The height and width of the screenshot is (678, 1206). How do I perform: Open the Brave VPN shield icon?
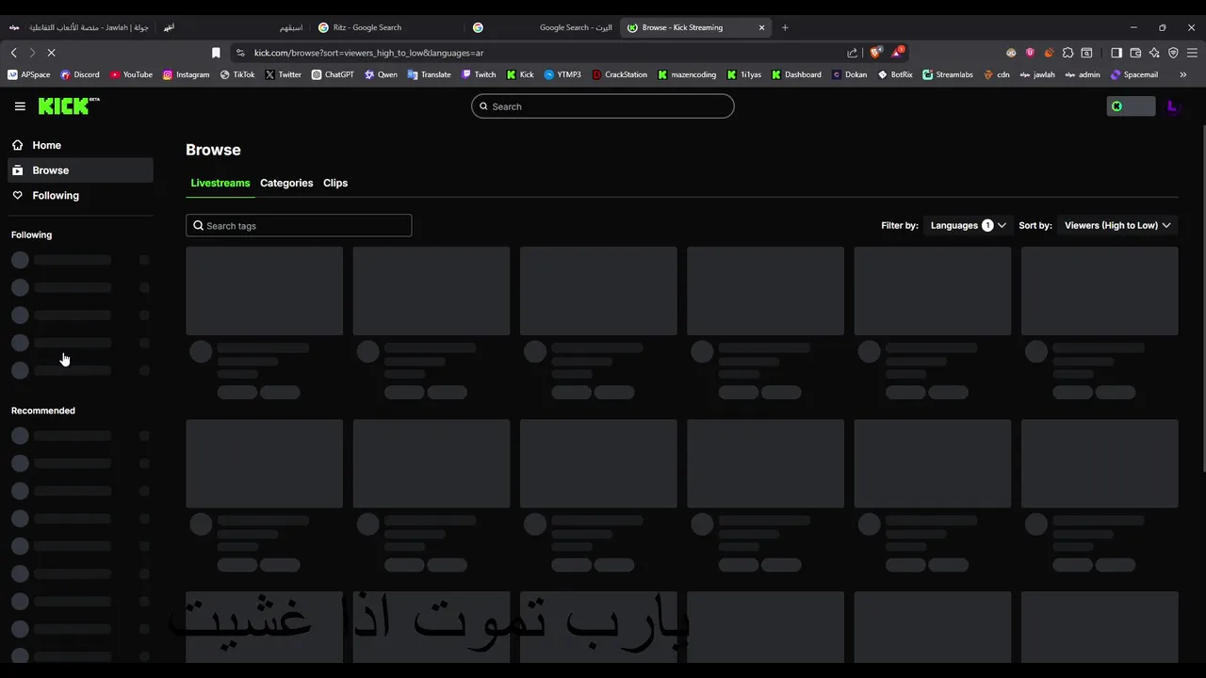1173,53
